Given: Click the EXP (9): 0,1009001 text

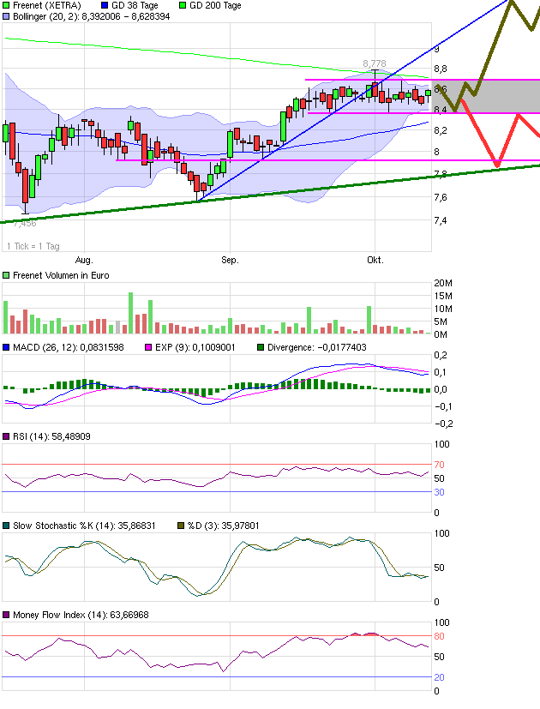Looking at the screenshot, I should 195,348.
